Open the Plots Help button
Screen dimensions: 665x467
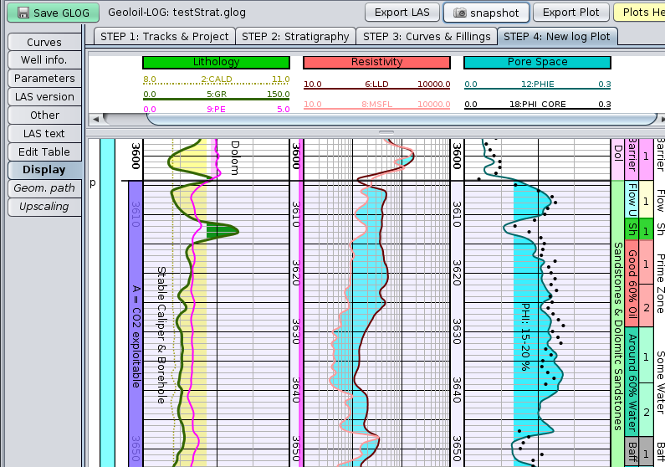click(x=640, y=13)
